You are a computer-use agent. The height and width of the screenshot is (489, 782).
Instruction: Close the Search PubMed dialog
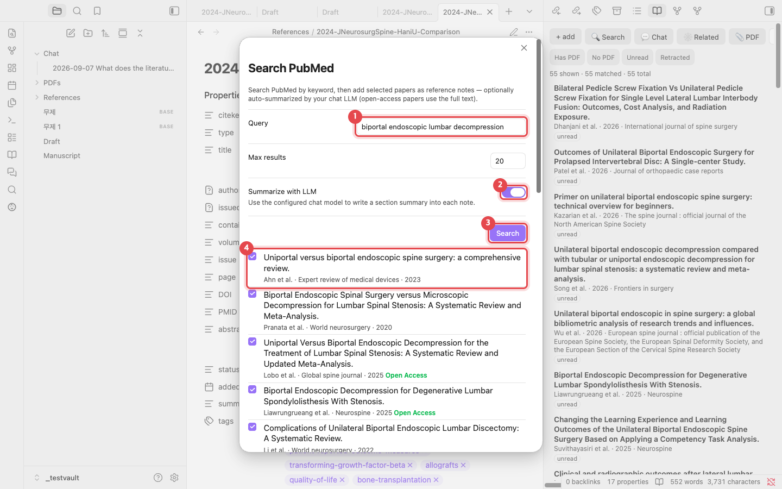pos(524,48)
